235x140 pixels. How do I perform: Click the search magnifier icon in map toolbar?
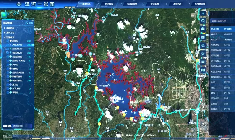pyautogui.click(x=203, y=21)
